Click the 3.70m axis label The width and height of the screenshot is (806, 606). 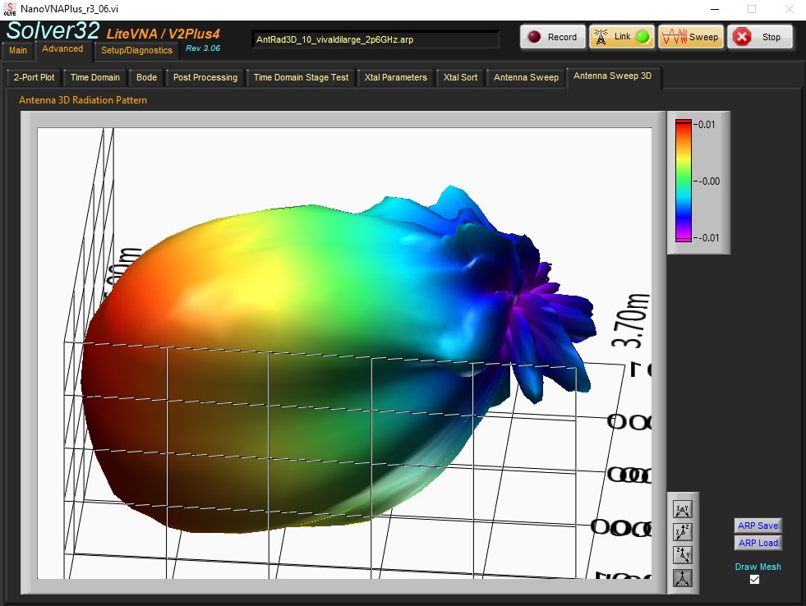(x=630, y=321)
